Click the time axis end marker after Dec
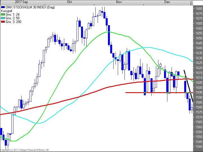The width and height of the screenshot is (203, 152). click(x=192, y=3)
